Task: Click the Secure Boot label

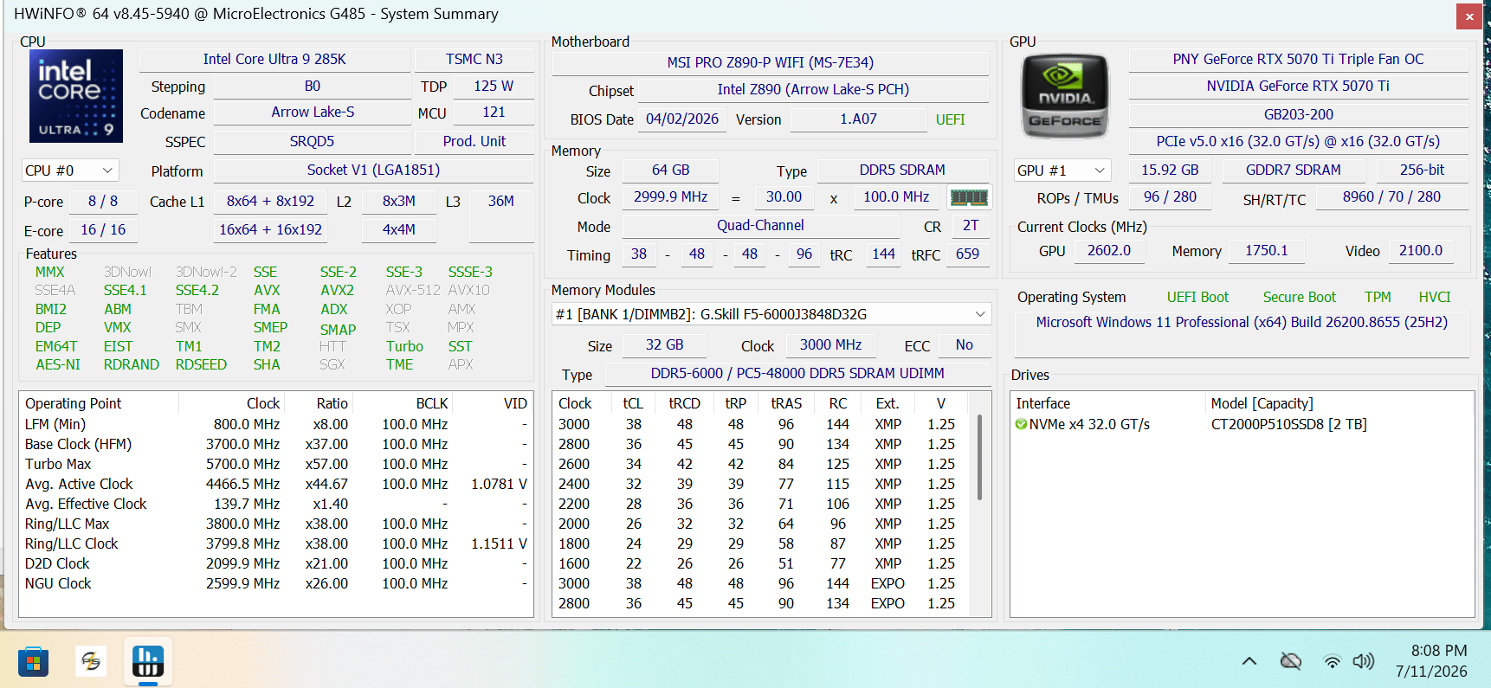Action: [1299, 297]
